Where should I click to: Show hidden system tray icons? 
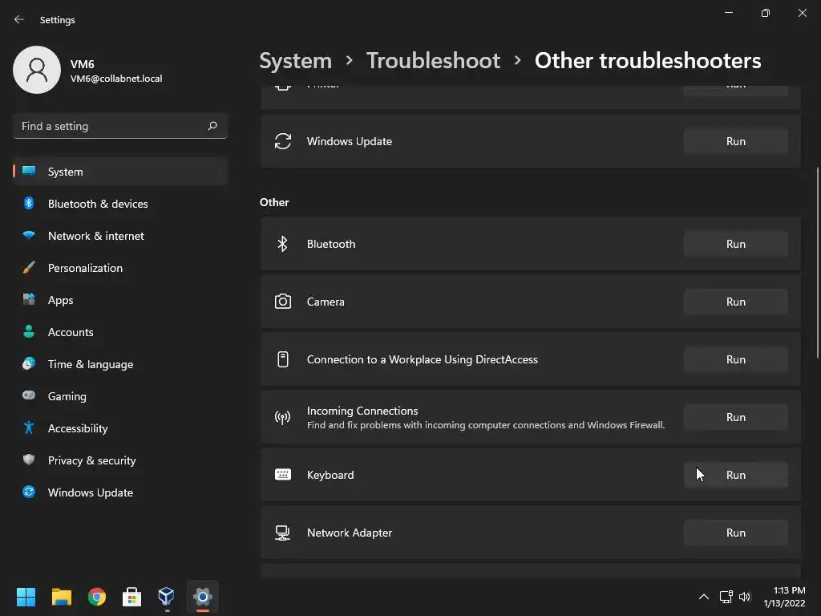[x=704, y=597]
